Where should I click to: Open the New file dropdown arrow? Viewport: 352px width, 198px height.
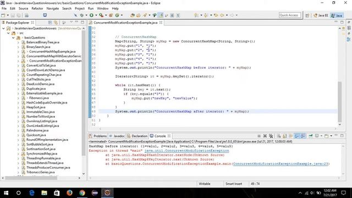click(x=7, y=15)
